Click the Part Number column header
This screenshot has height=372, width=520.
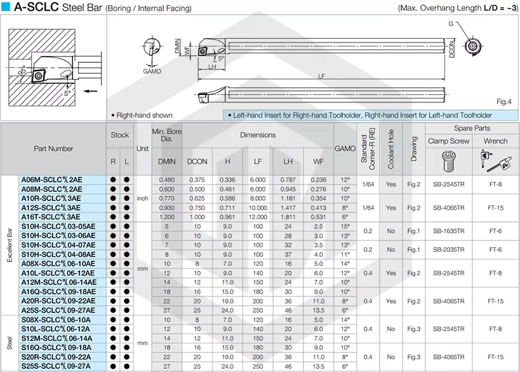(x=53, y=149)
